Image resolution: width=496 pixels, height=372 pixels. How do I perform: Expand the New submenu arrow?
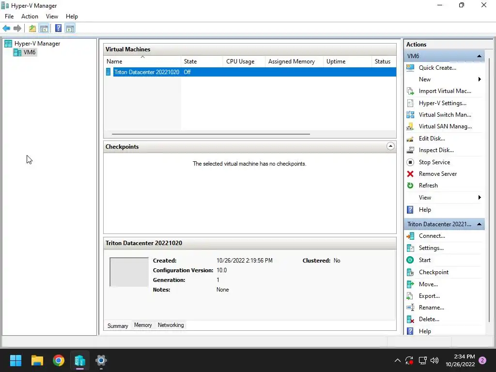point(480,79)
